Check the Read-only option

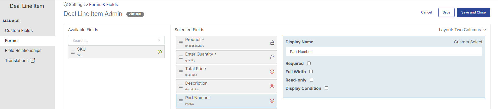click(311, 80)
